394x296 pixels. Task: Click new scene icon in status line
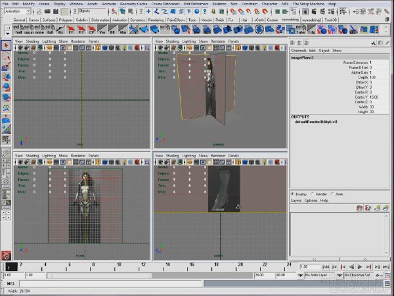[x=39, y=11]
